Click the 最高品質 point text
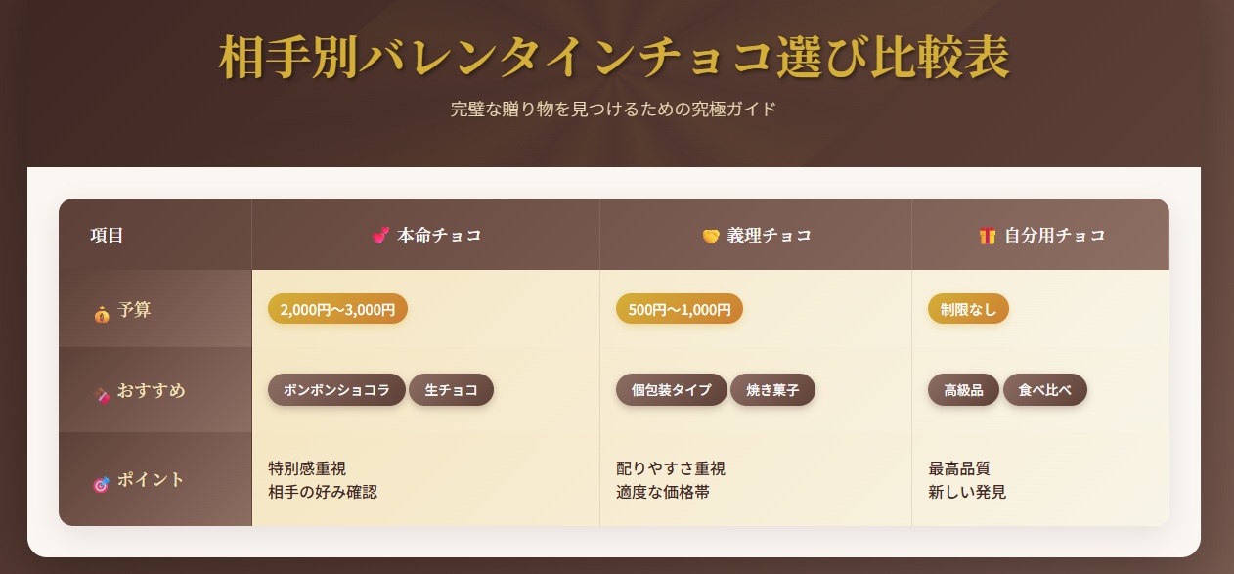The height and width of the screenshot is (574, 1234). click(x=959, y=468)
